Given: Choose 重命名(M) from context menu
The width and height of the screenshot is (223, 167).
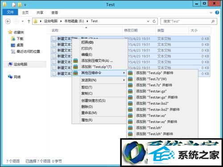Looking at the screenshot, I should tap(99, 113).
